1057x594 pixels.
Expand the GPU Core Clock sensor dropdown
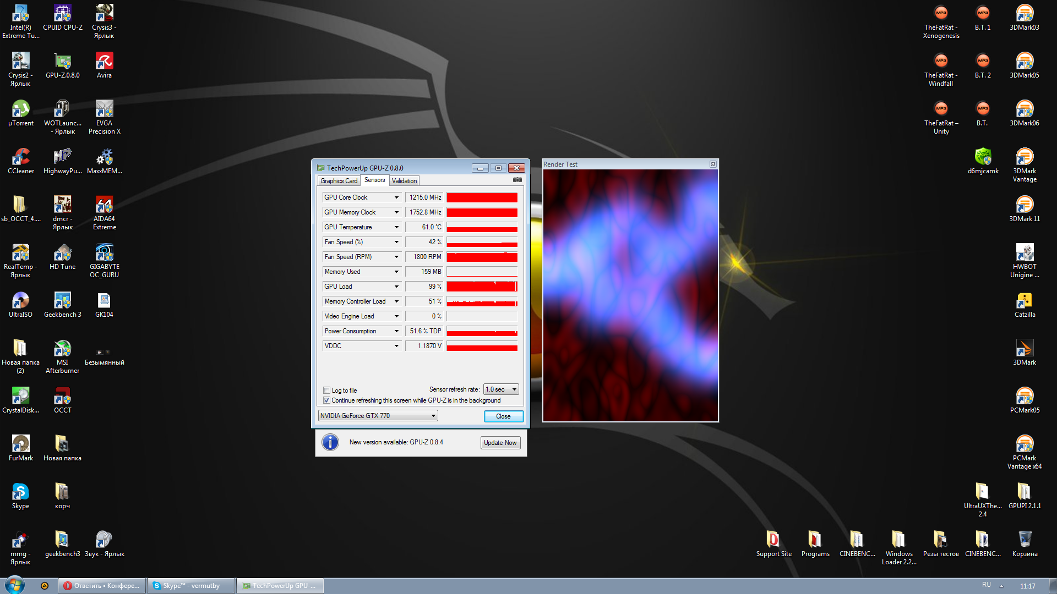click(x=396, y=197)
